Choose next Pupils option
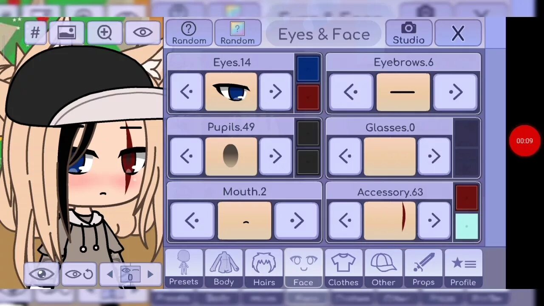The height and width of the screenshot is (306, 544). [275, 156]
